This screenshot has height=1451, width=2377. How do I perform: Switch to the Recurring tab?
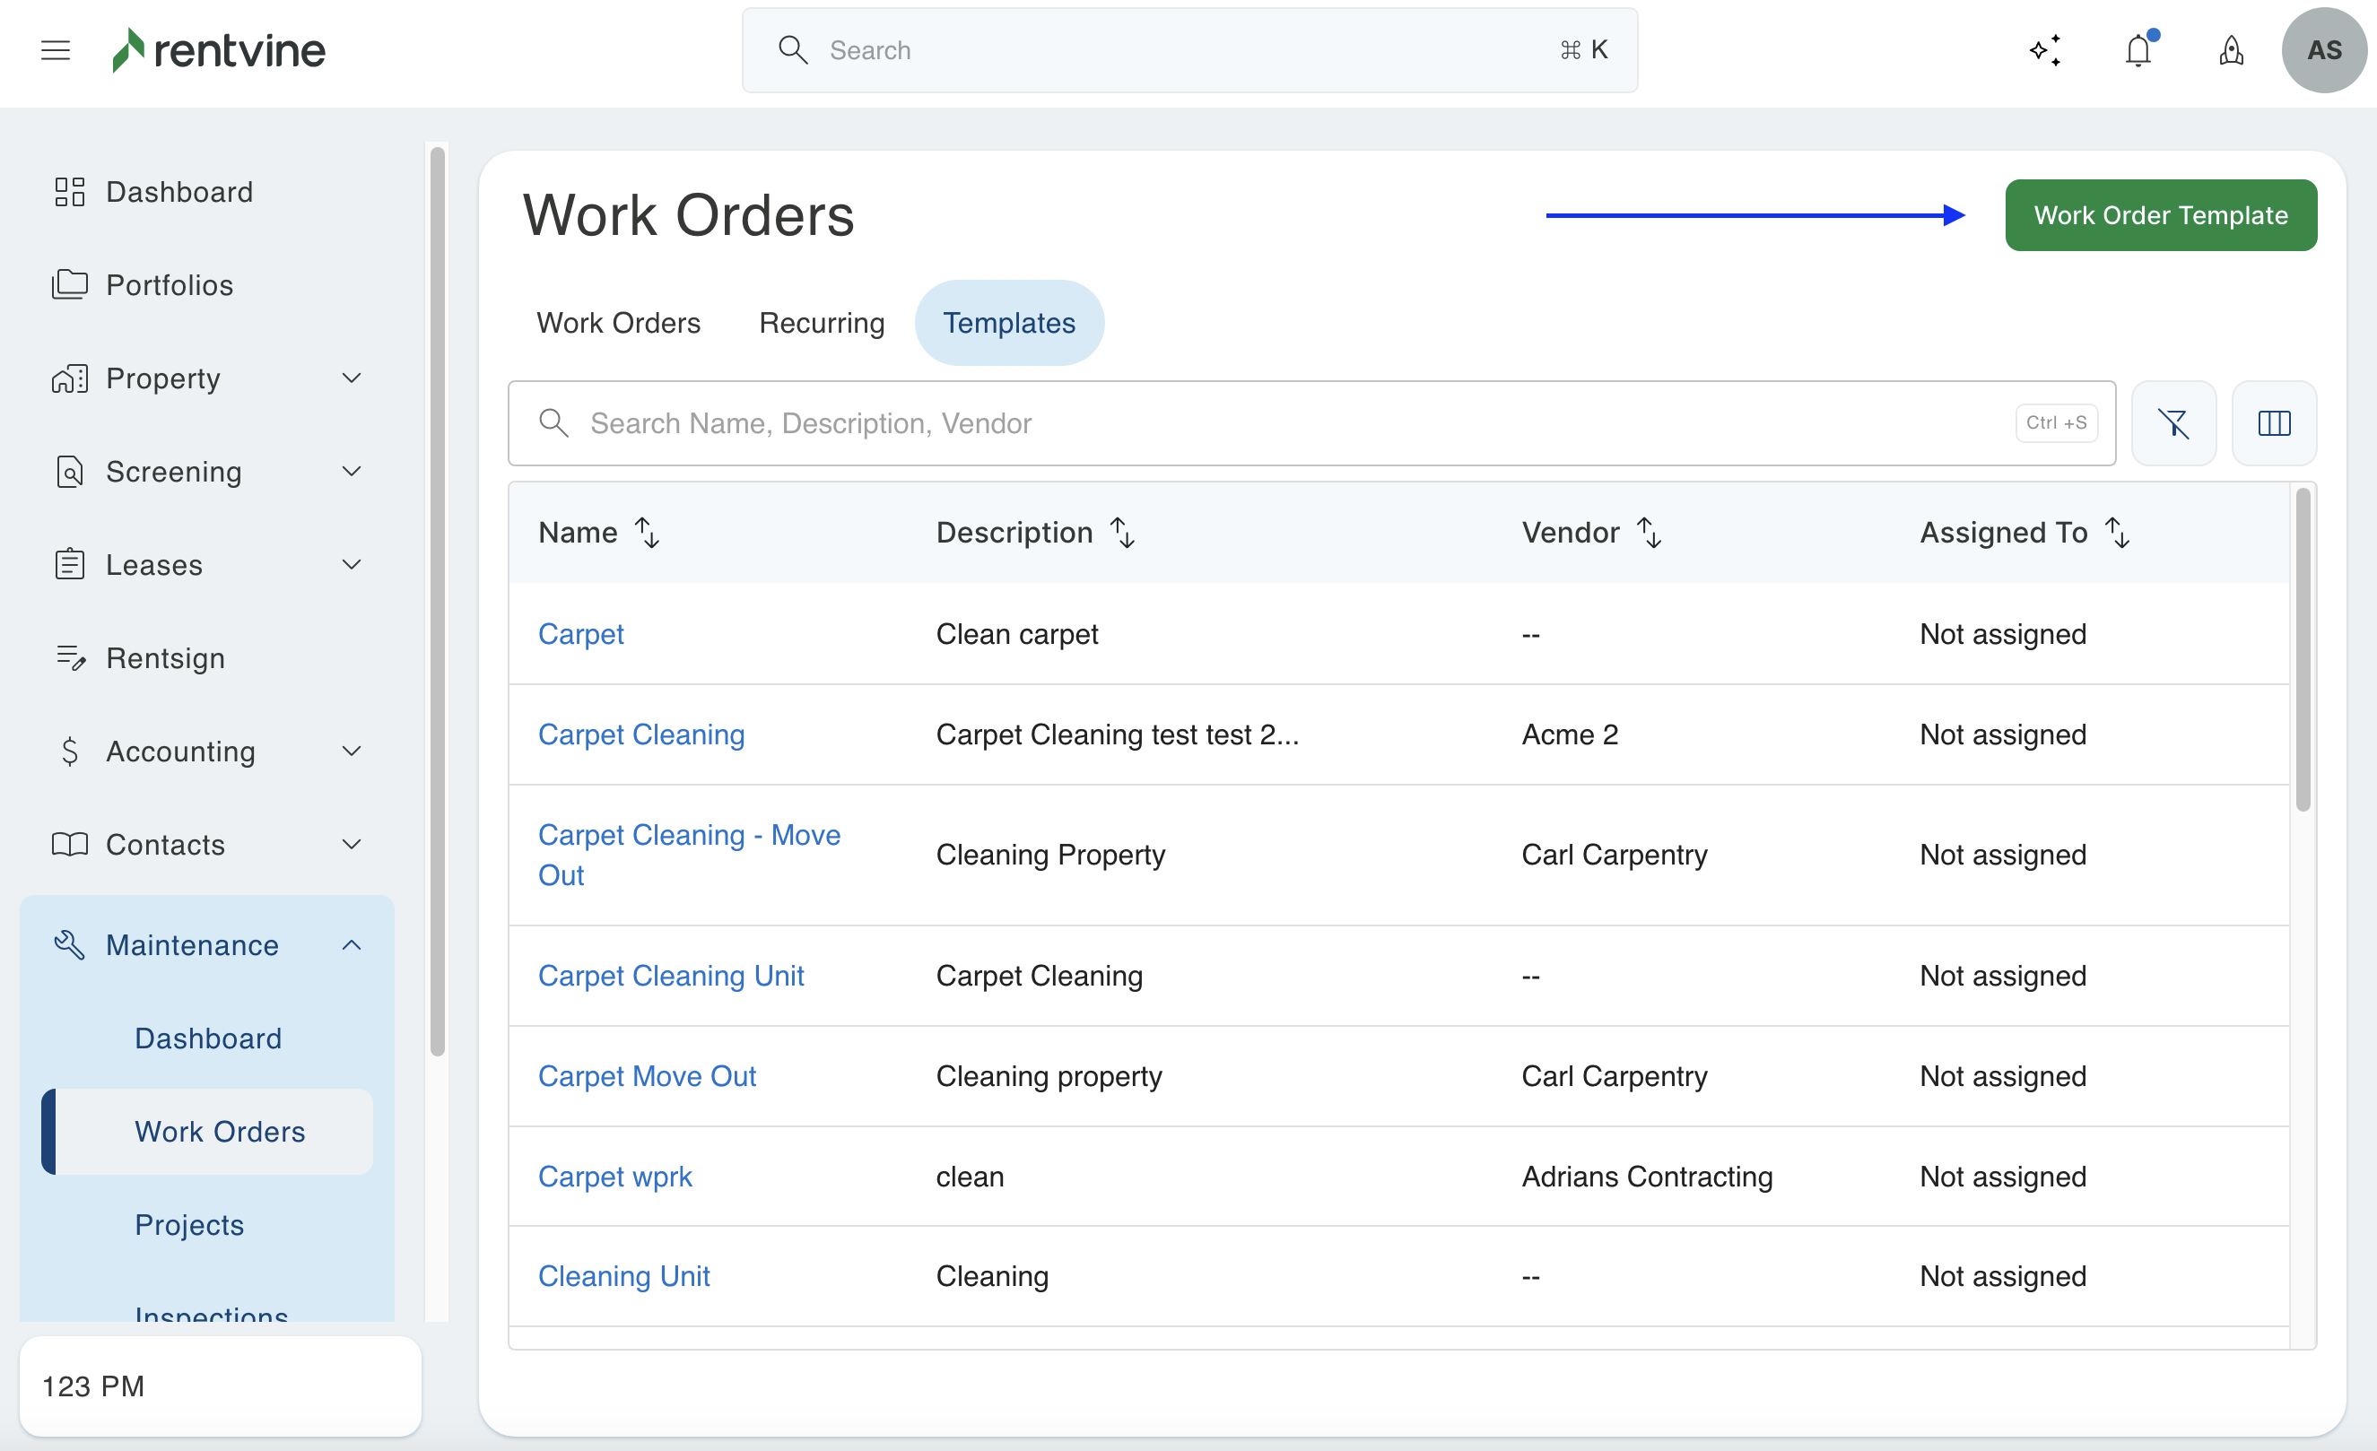pyautogui.click(x=821, y=323)
